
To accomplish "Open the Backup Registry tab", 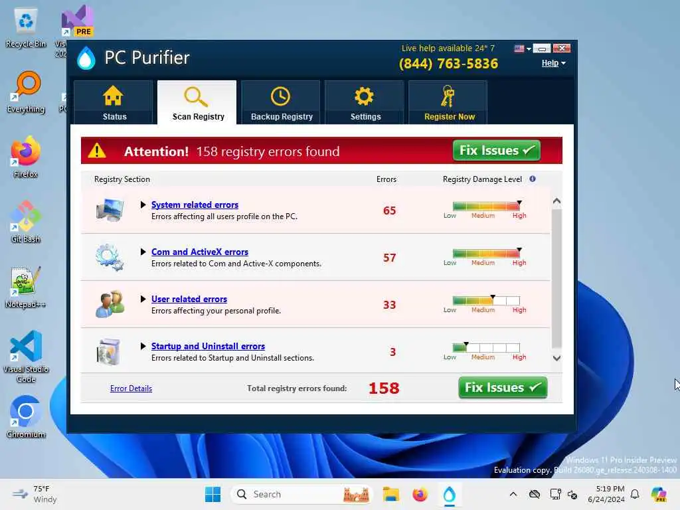I will point(281,102).
